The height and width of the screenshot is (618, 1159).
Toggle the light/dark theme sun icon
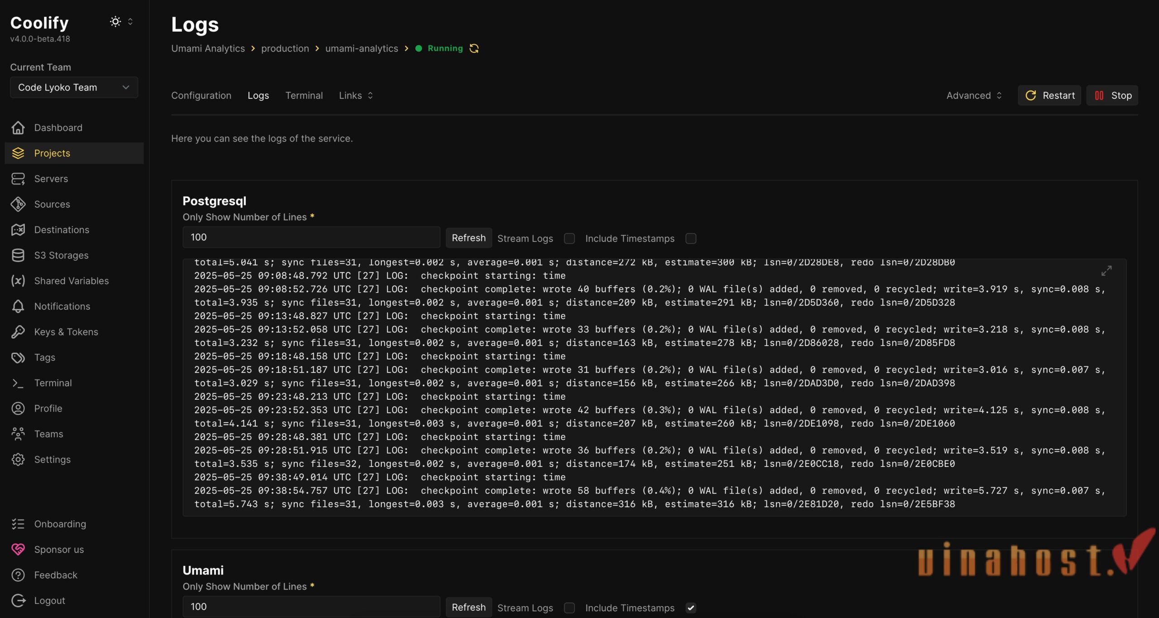coord(115,21)
